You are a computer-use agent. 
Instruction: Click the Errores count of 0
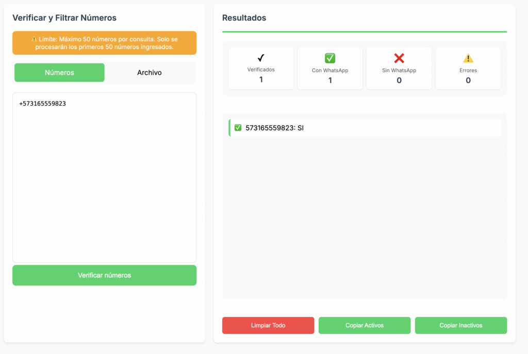point(468,80)
